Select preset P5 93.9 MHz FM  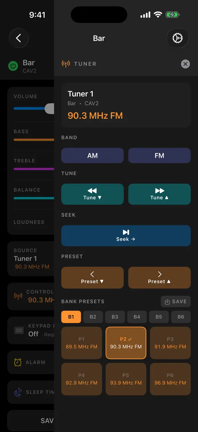126,379
